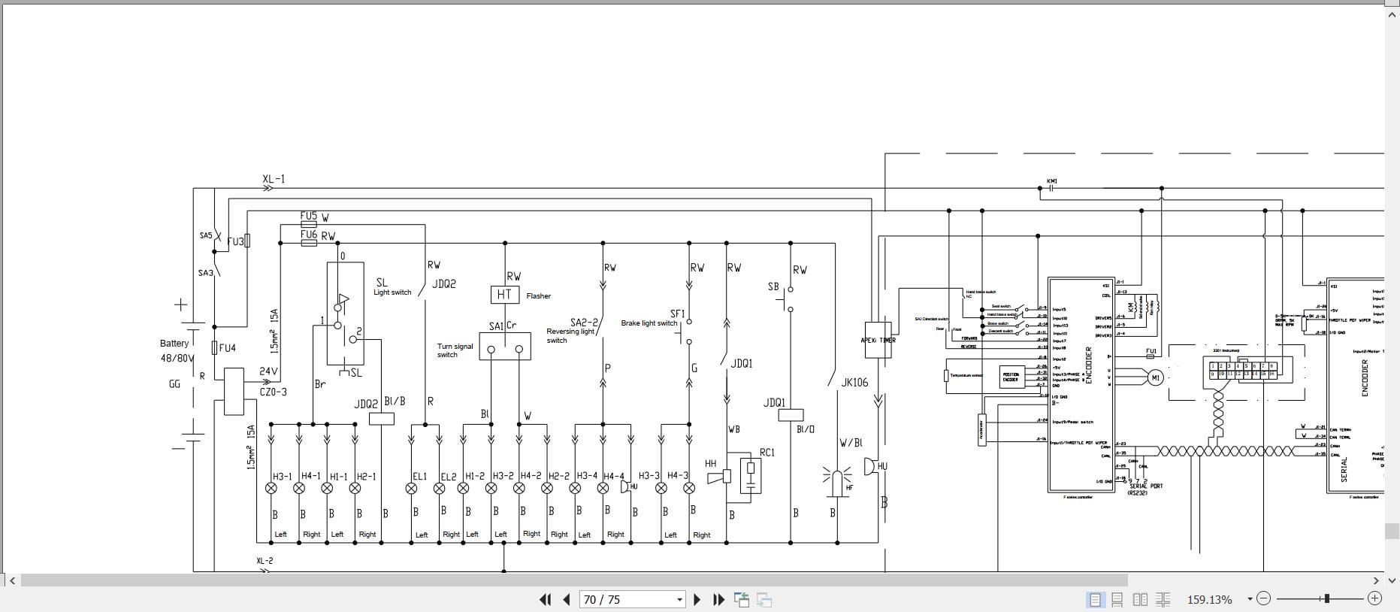The image size is (1400, 612).
Task: Go to the previous page
Action: click(567, 599)
